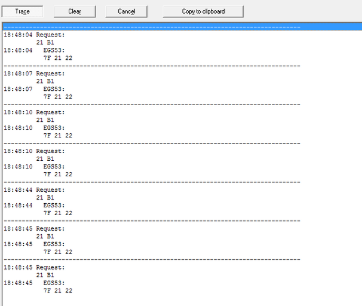Select the '21 B1' line under 18:48:04
Viewport: 362px width, 306px height.
[x=45, y=42]
